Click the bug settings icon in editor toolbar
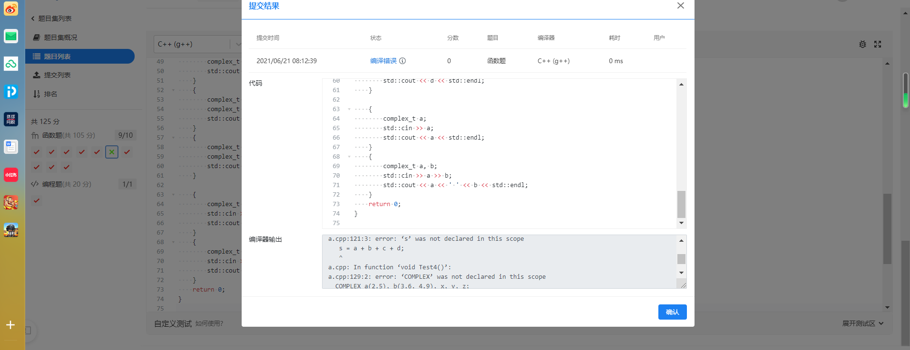 [x=862, y=44]
